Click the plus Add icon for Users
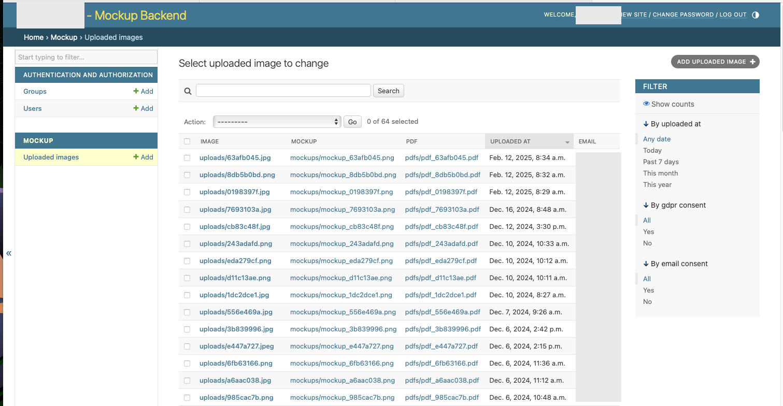Image resolution: width=783 pixels, height=406 pixels. (x=136, y=108)
